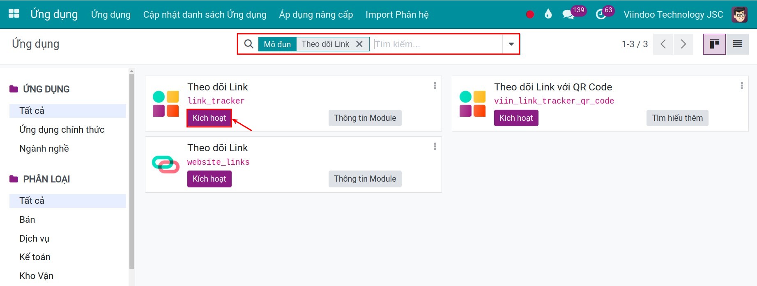Expand the search options dropdown arrow
Viewport: 757px width, 286px height.
[x=511, y=44]
